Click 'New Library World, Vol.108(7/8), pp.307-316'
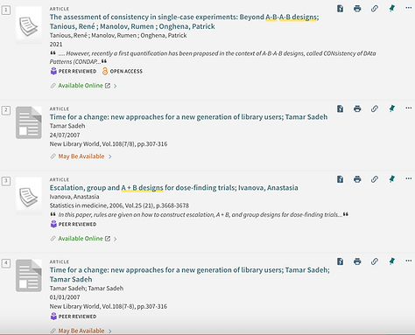The height and width of the screenshot is (335, 415). [x=109, y=144]
